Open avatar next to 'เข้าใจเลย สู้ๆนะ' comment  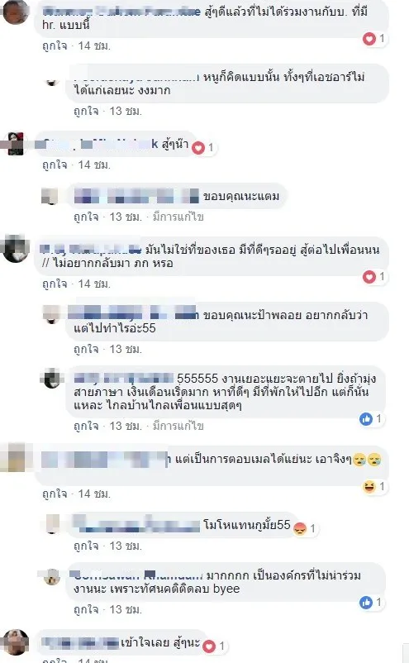[x=16, y=642]
